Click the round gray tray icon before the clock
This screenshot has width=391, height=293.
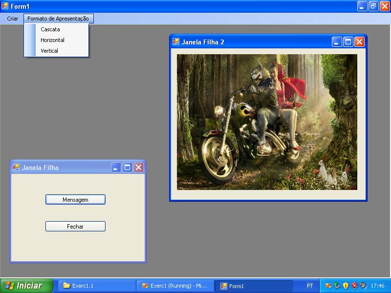[363, 285]
